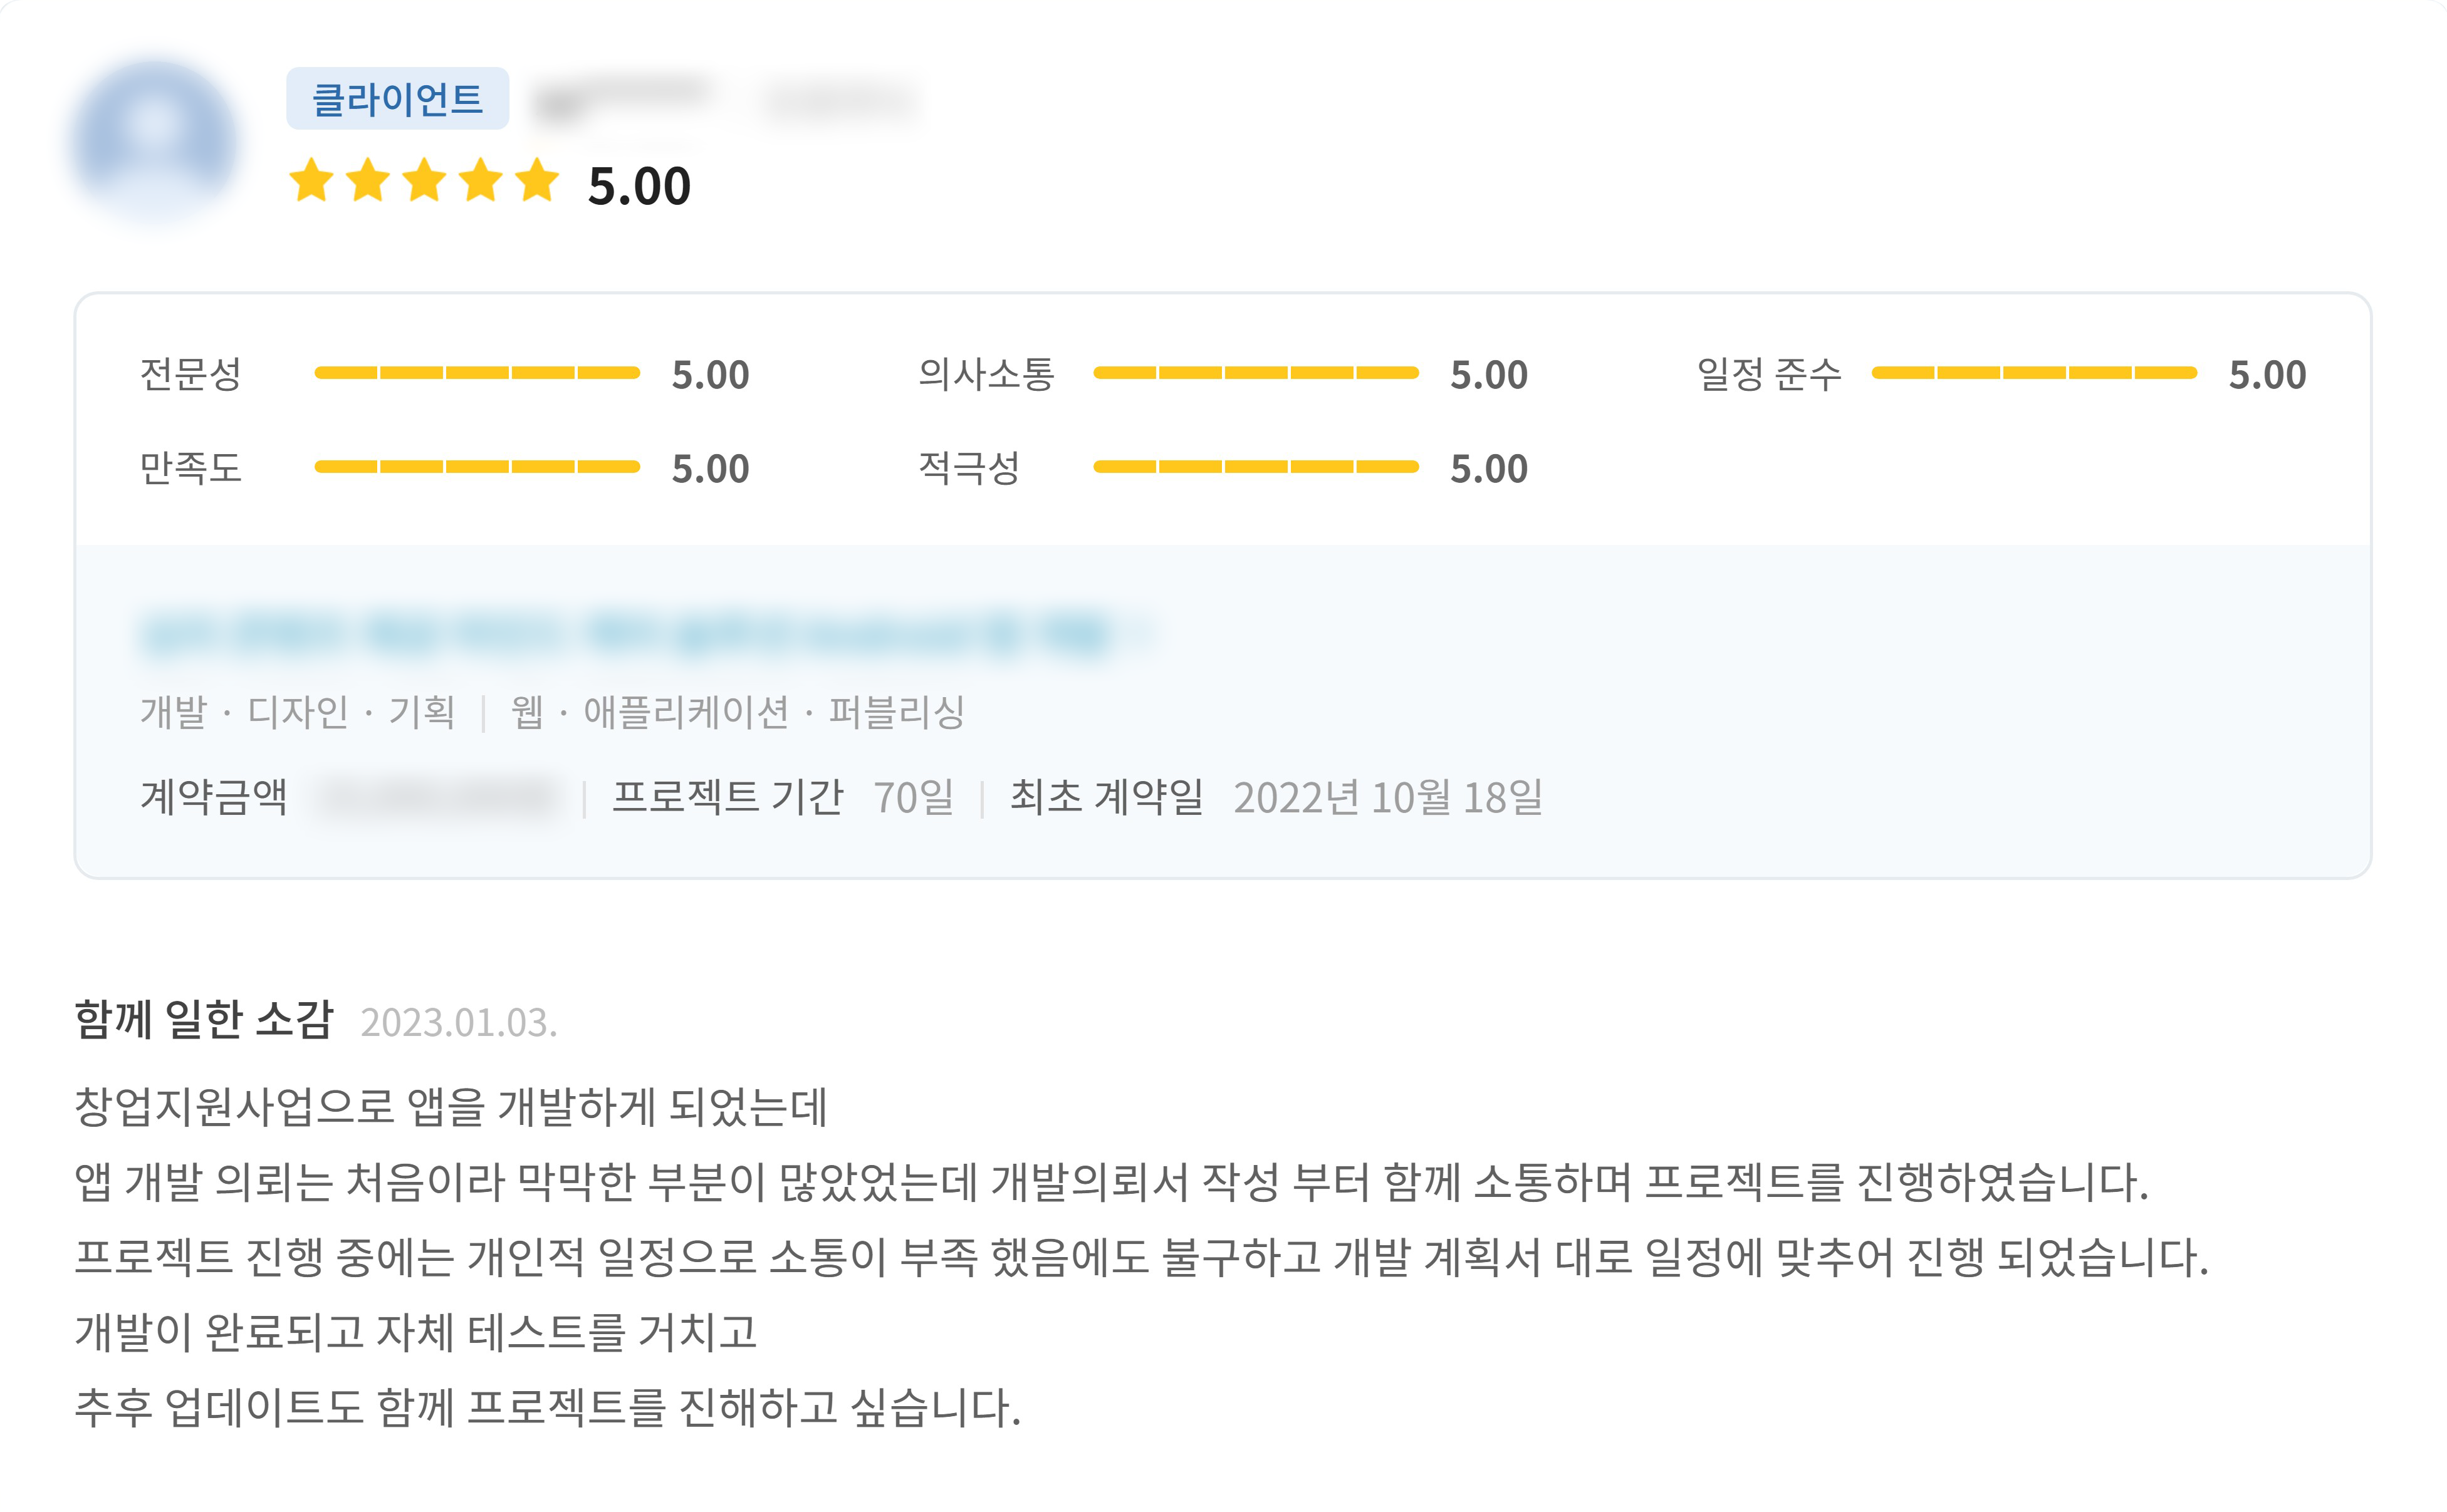
Task: Click the 전문성 rating bar
Action: tap(477, 373)
